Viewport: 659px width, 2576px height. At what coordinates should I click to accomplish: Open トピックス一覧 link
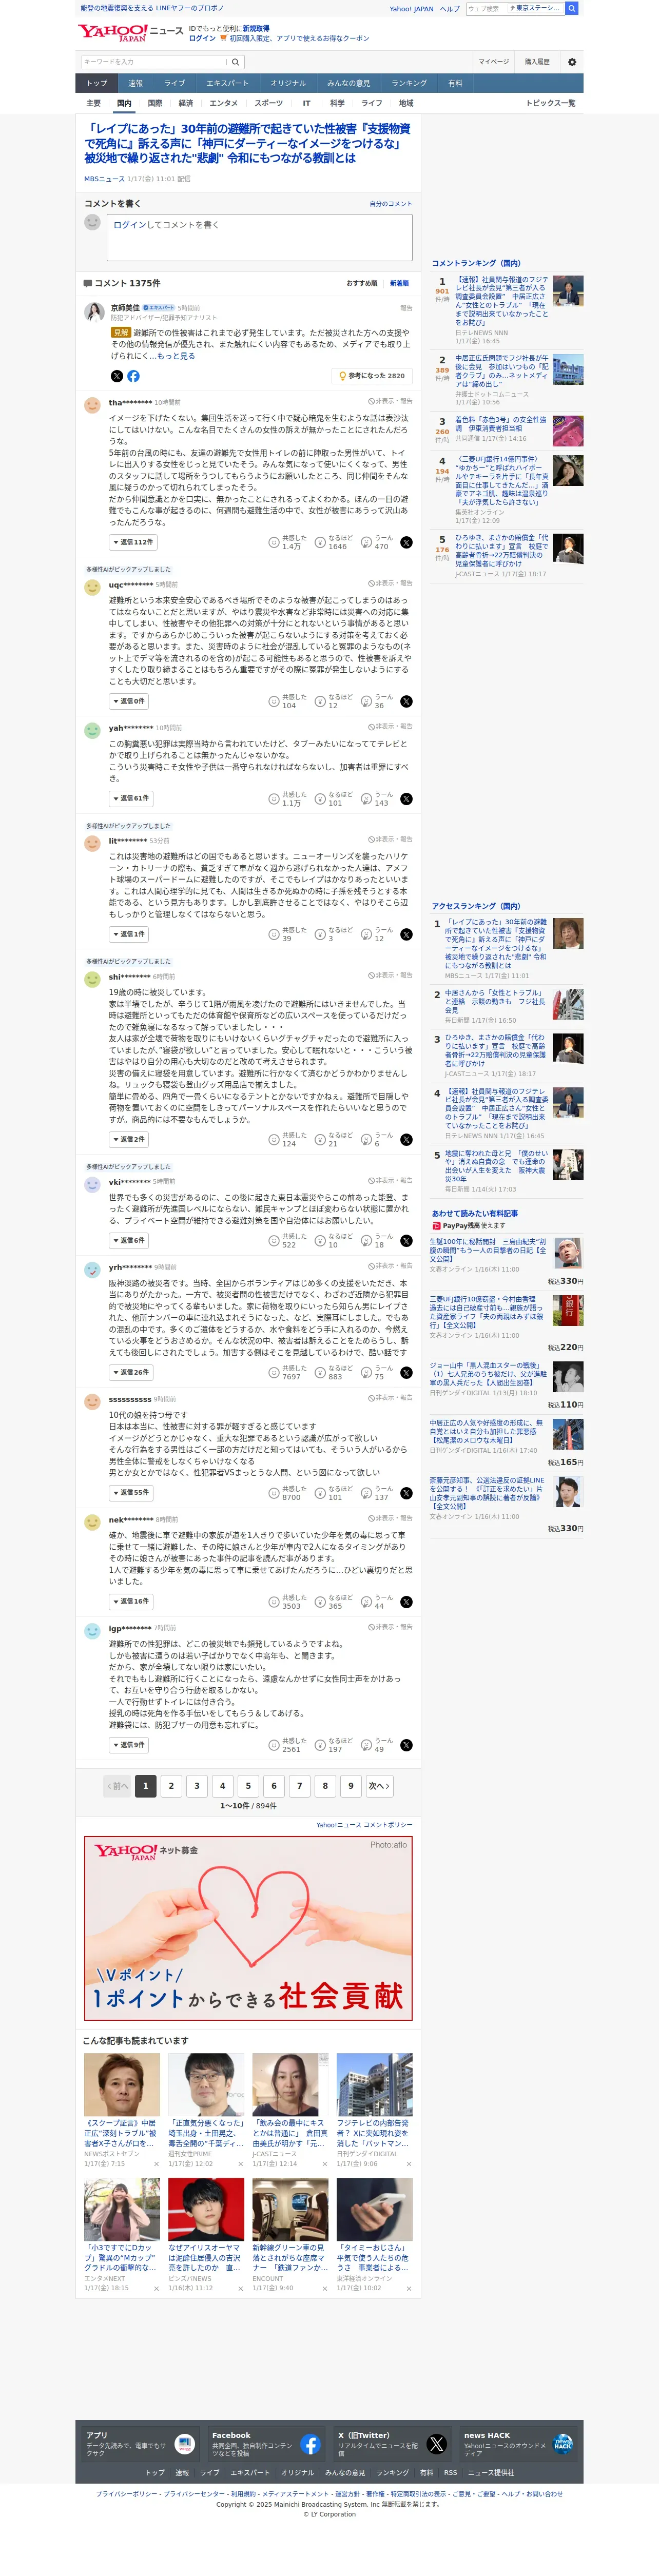550,103
